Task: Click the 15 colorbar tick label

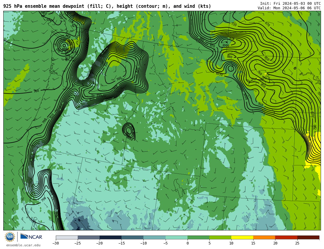Action: [253, 243]
